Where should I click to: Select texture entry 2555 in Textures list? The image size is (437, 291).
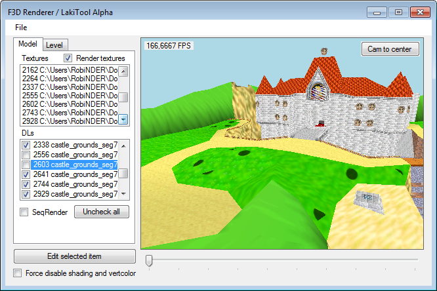point(70,96)
